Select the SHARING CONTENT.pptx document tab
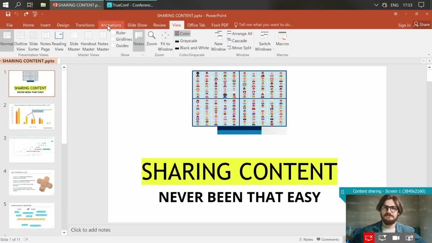 (28, 61)
